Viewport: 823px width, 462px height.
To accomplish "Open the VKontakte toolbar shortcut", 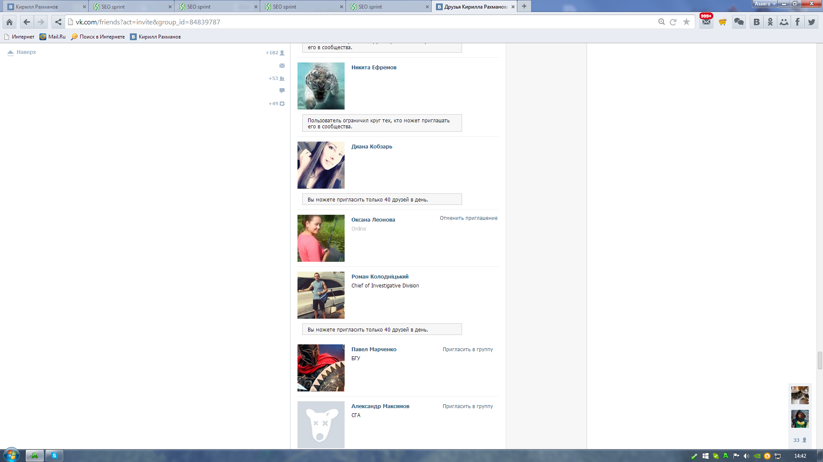I will tap(757, 22).
